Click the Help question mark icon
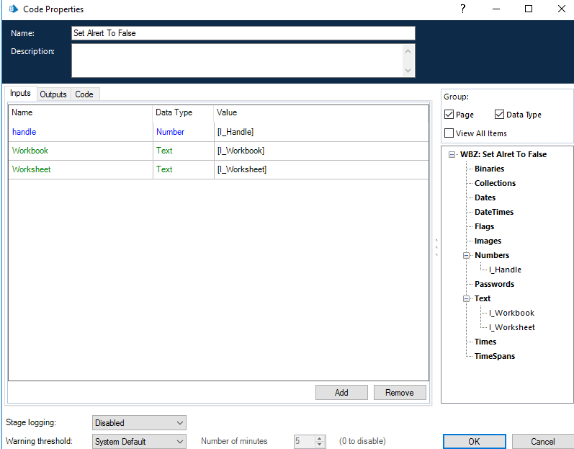The image size is (574, 449). (462, 9)
